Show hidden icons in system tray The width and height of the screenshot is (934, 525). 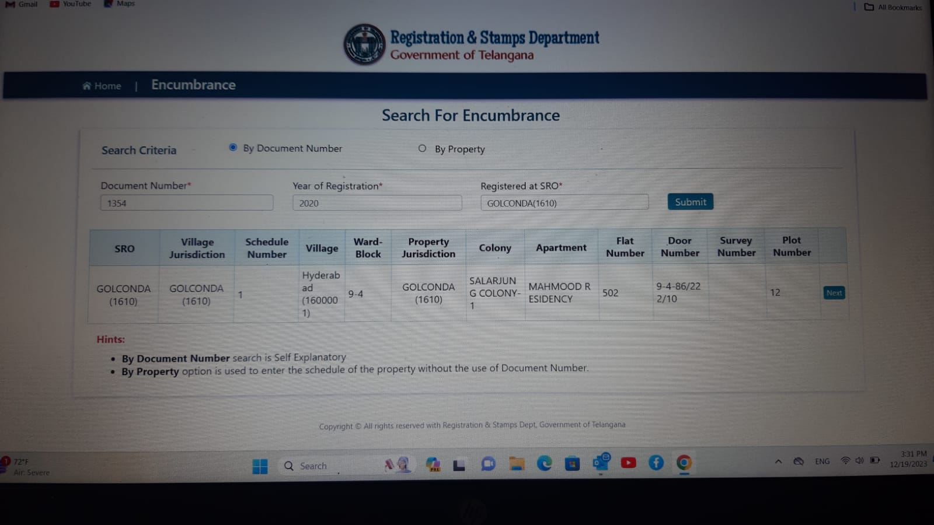tap(778, 461)
